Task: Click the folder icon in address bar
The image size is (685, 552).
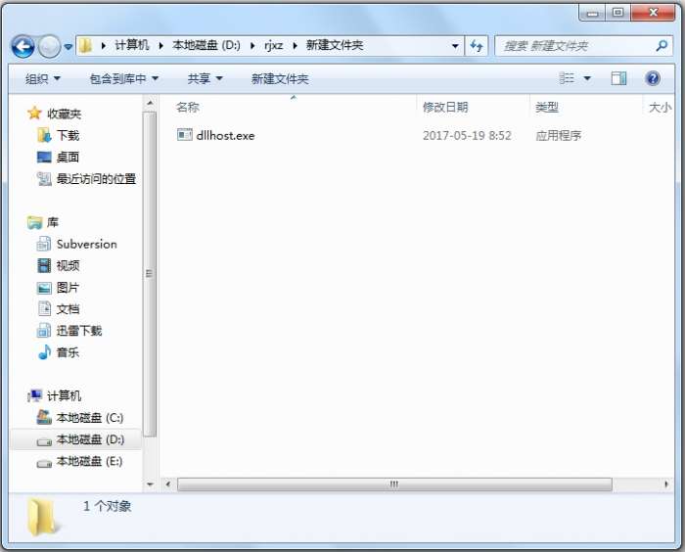Action: [86, 45]
